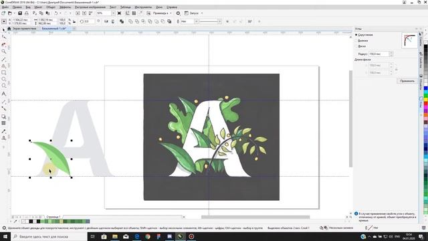Select the Polygon tool
Screen dimensions: 428x241
[x=3, y=86]
